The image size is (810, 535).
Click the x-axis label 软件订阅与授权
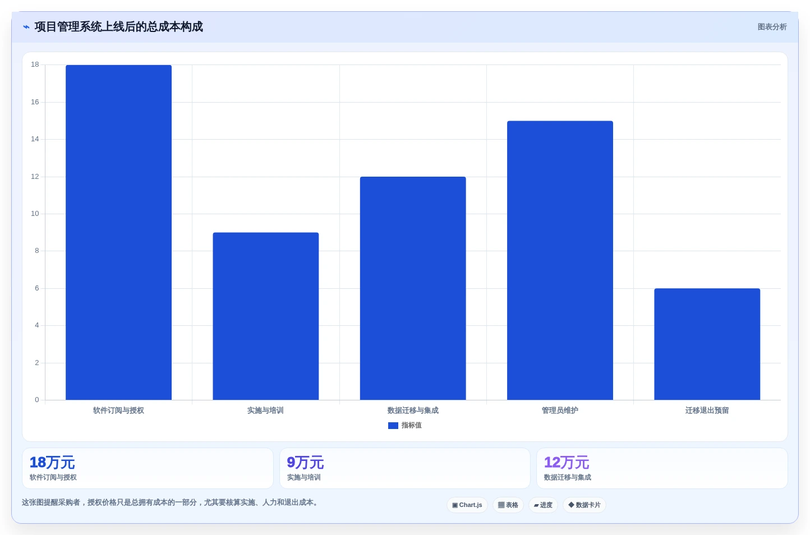[x=118, y=411]
